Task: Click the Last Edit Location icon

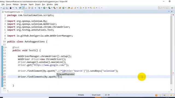Action: [x=91, y=8]
